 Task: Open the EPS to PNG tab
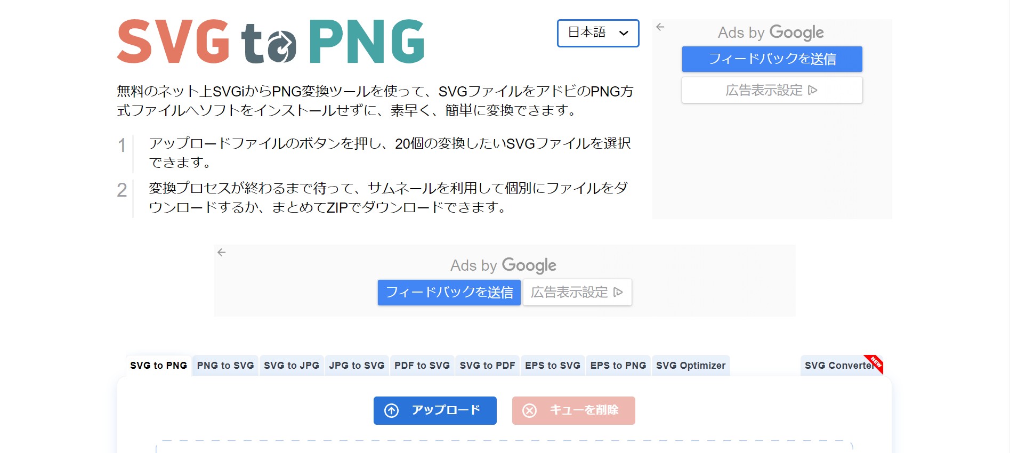tap(618, 366)
